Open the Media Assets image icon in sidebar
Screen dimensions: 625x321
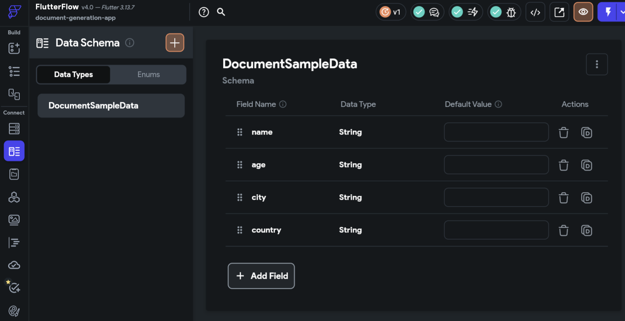tap(14, 220)
